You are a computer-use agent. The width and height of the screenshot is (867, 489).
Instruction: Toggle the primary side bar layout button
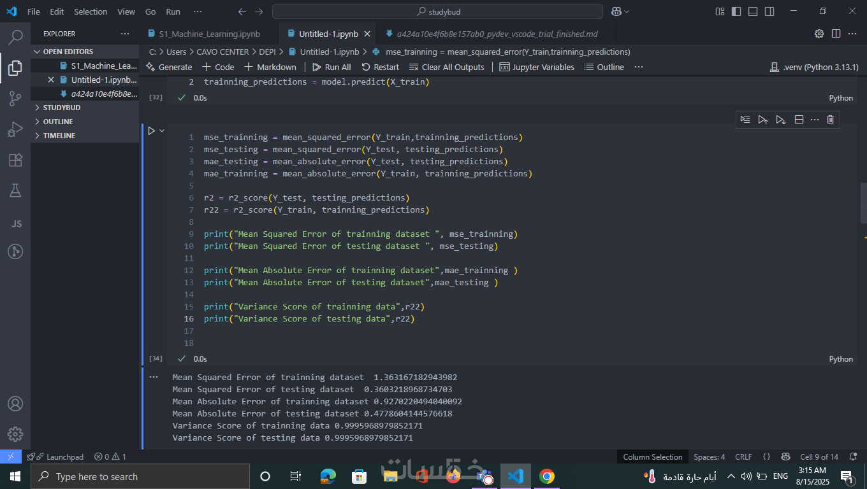736,11
